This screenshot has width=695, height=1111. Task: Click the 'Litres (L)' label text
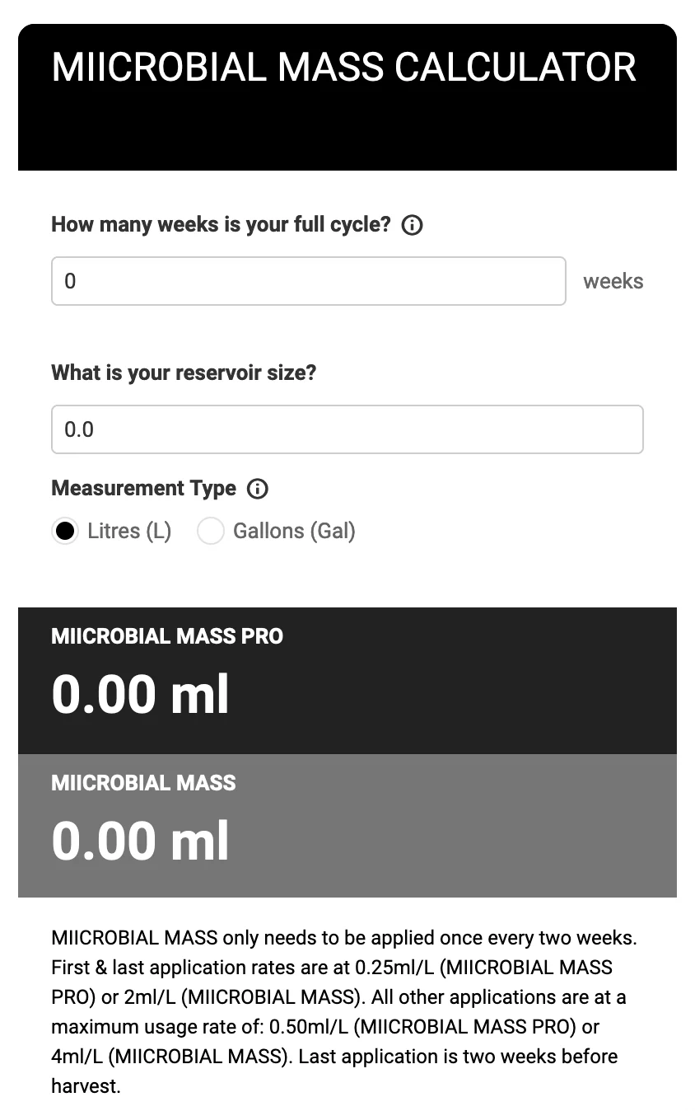pos(129,531)
